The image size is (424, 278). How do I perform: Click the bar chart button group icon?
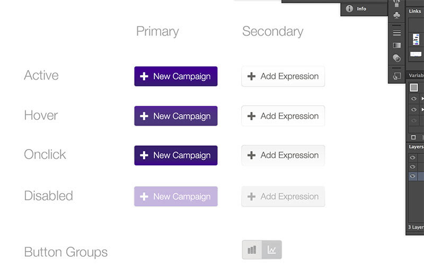(252, 249)
